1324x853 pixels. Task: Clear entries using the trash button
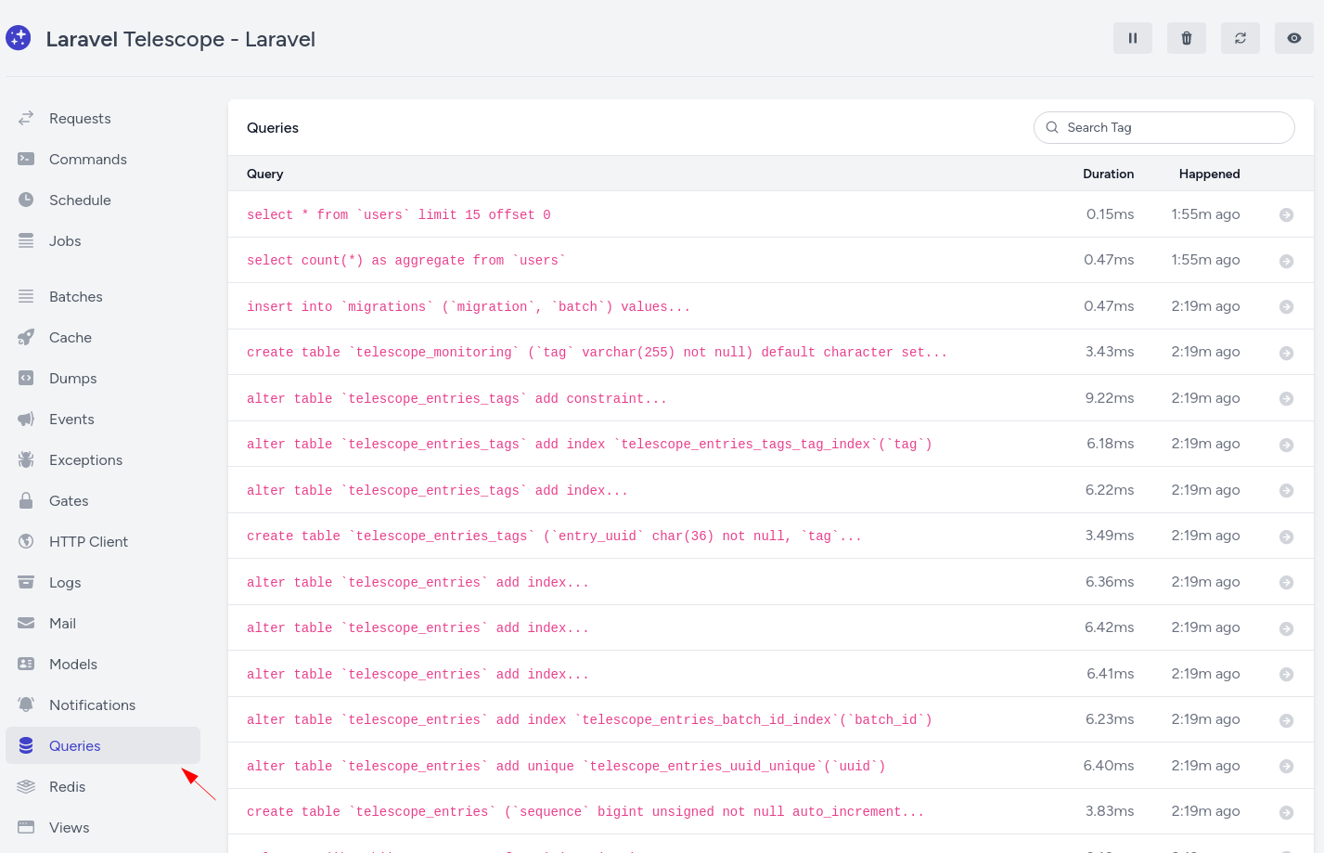[1187, 38]
